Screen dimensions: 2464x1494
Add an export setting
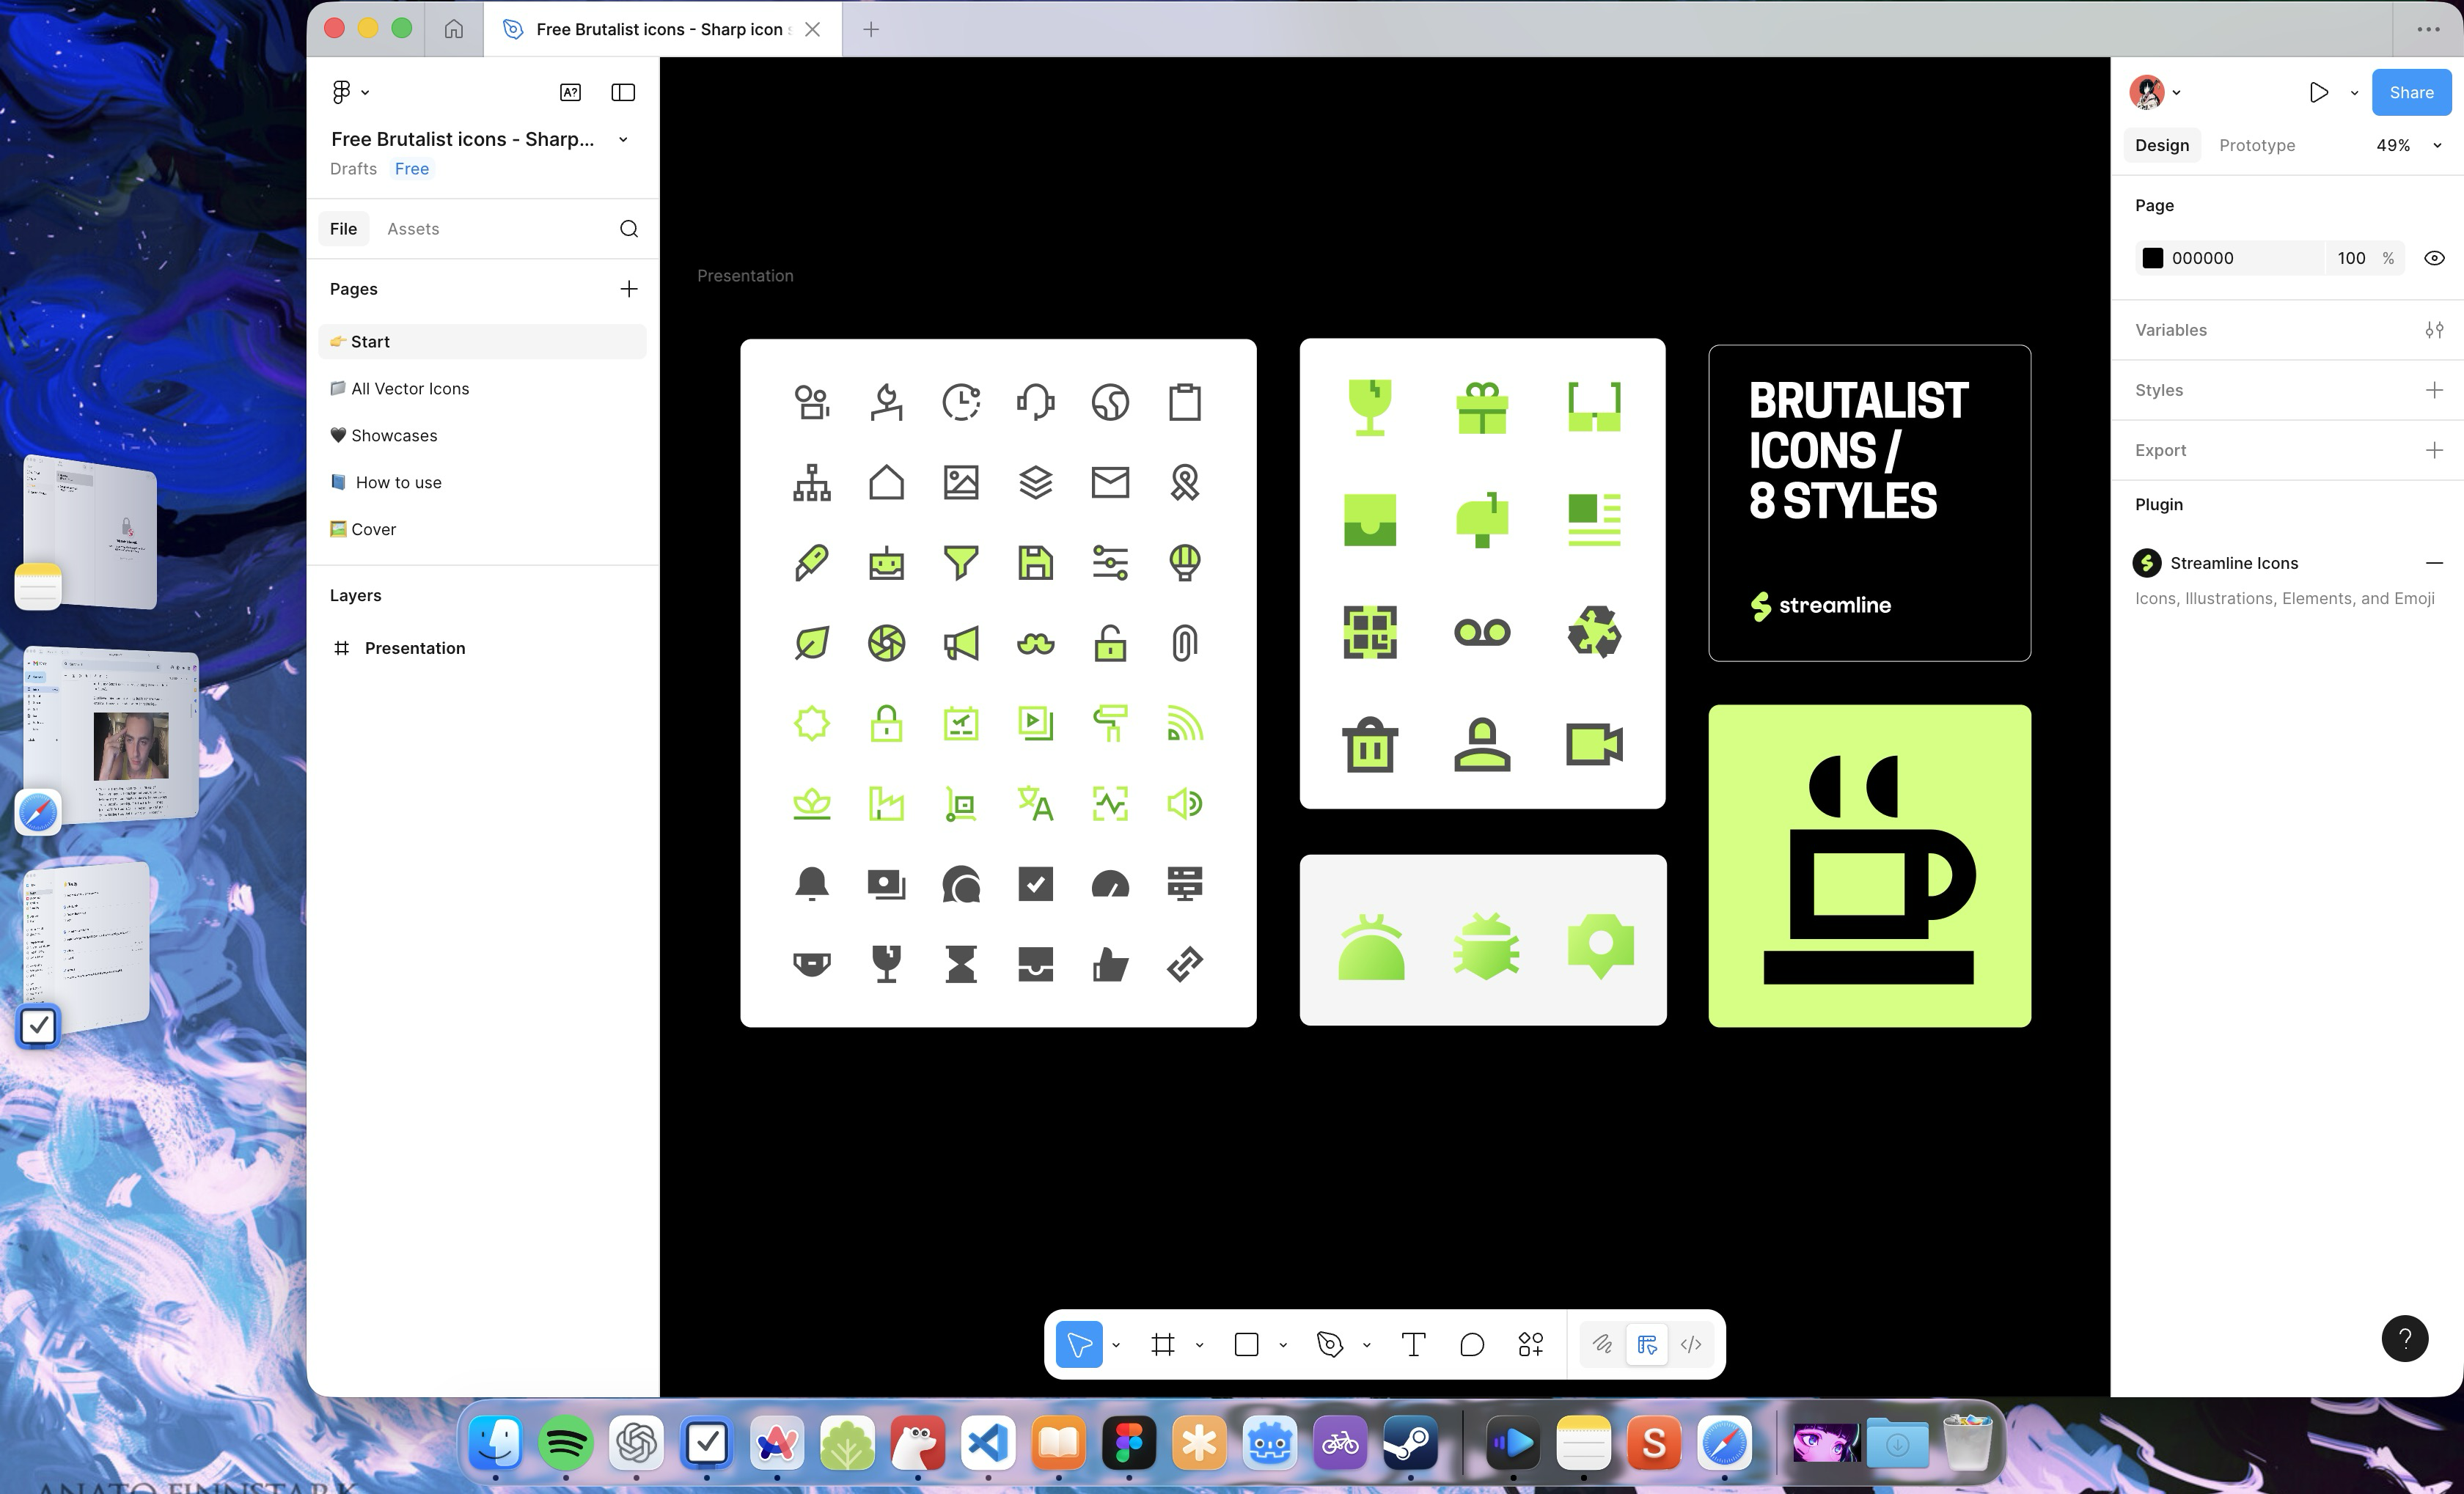click(x=2435, y=449)
